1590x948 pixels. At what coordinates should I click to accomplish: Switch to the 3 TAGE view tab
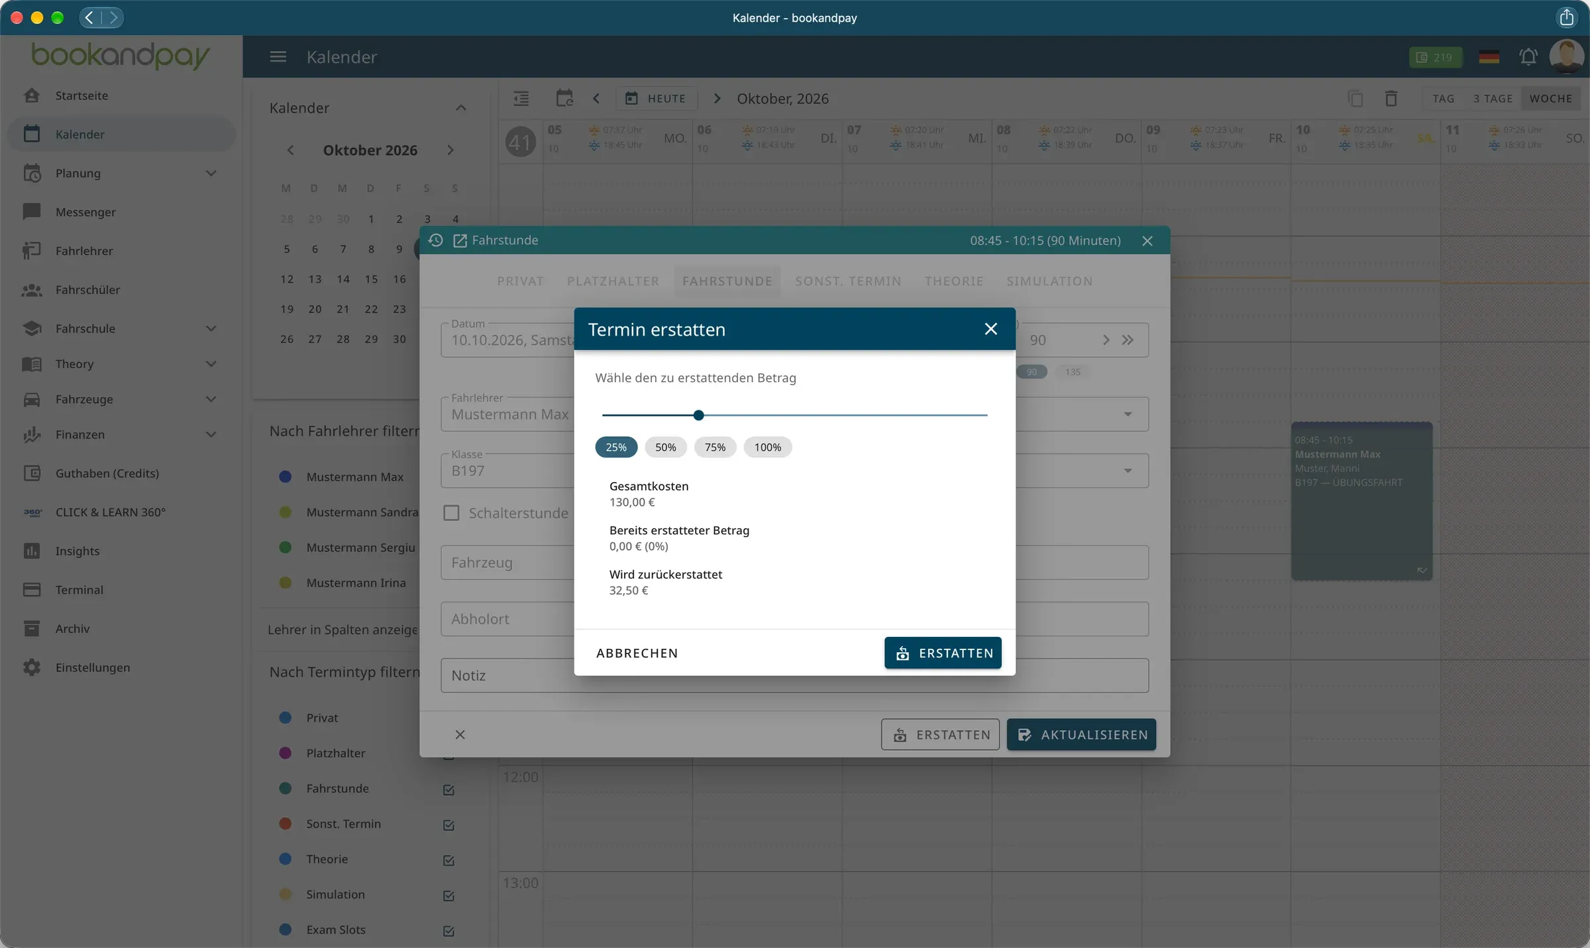click(x=1493, y=99)
